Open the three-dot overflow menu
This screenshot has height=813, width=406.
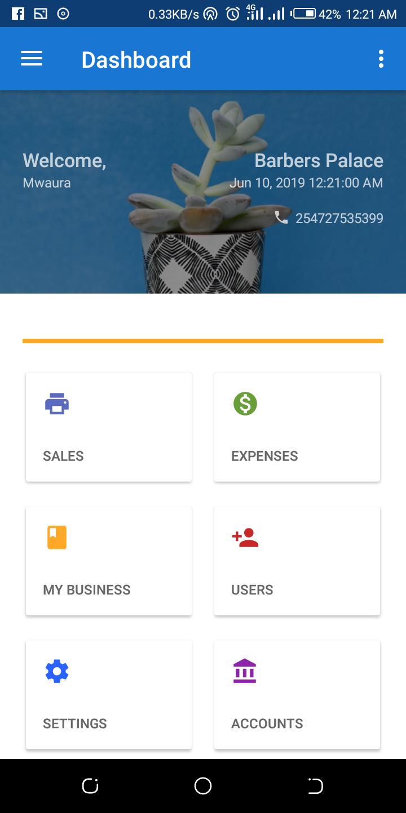coord(381,59)
